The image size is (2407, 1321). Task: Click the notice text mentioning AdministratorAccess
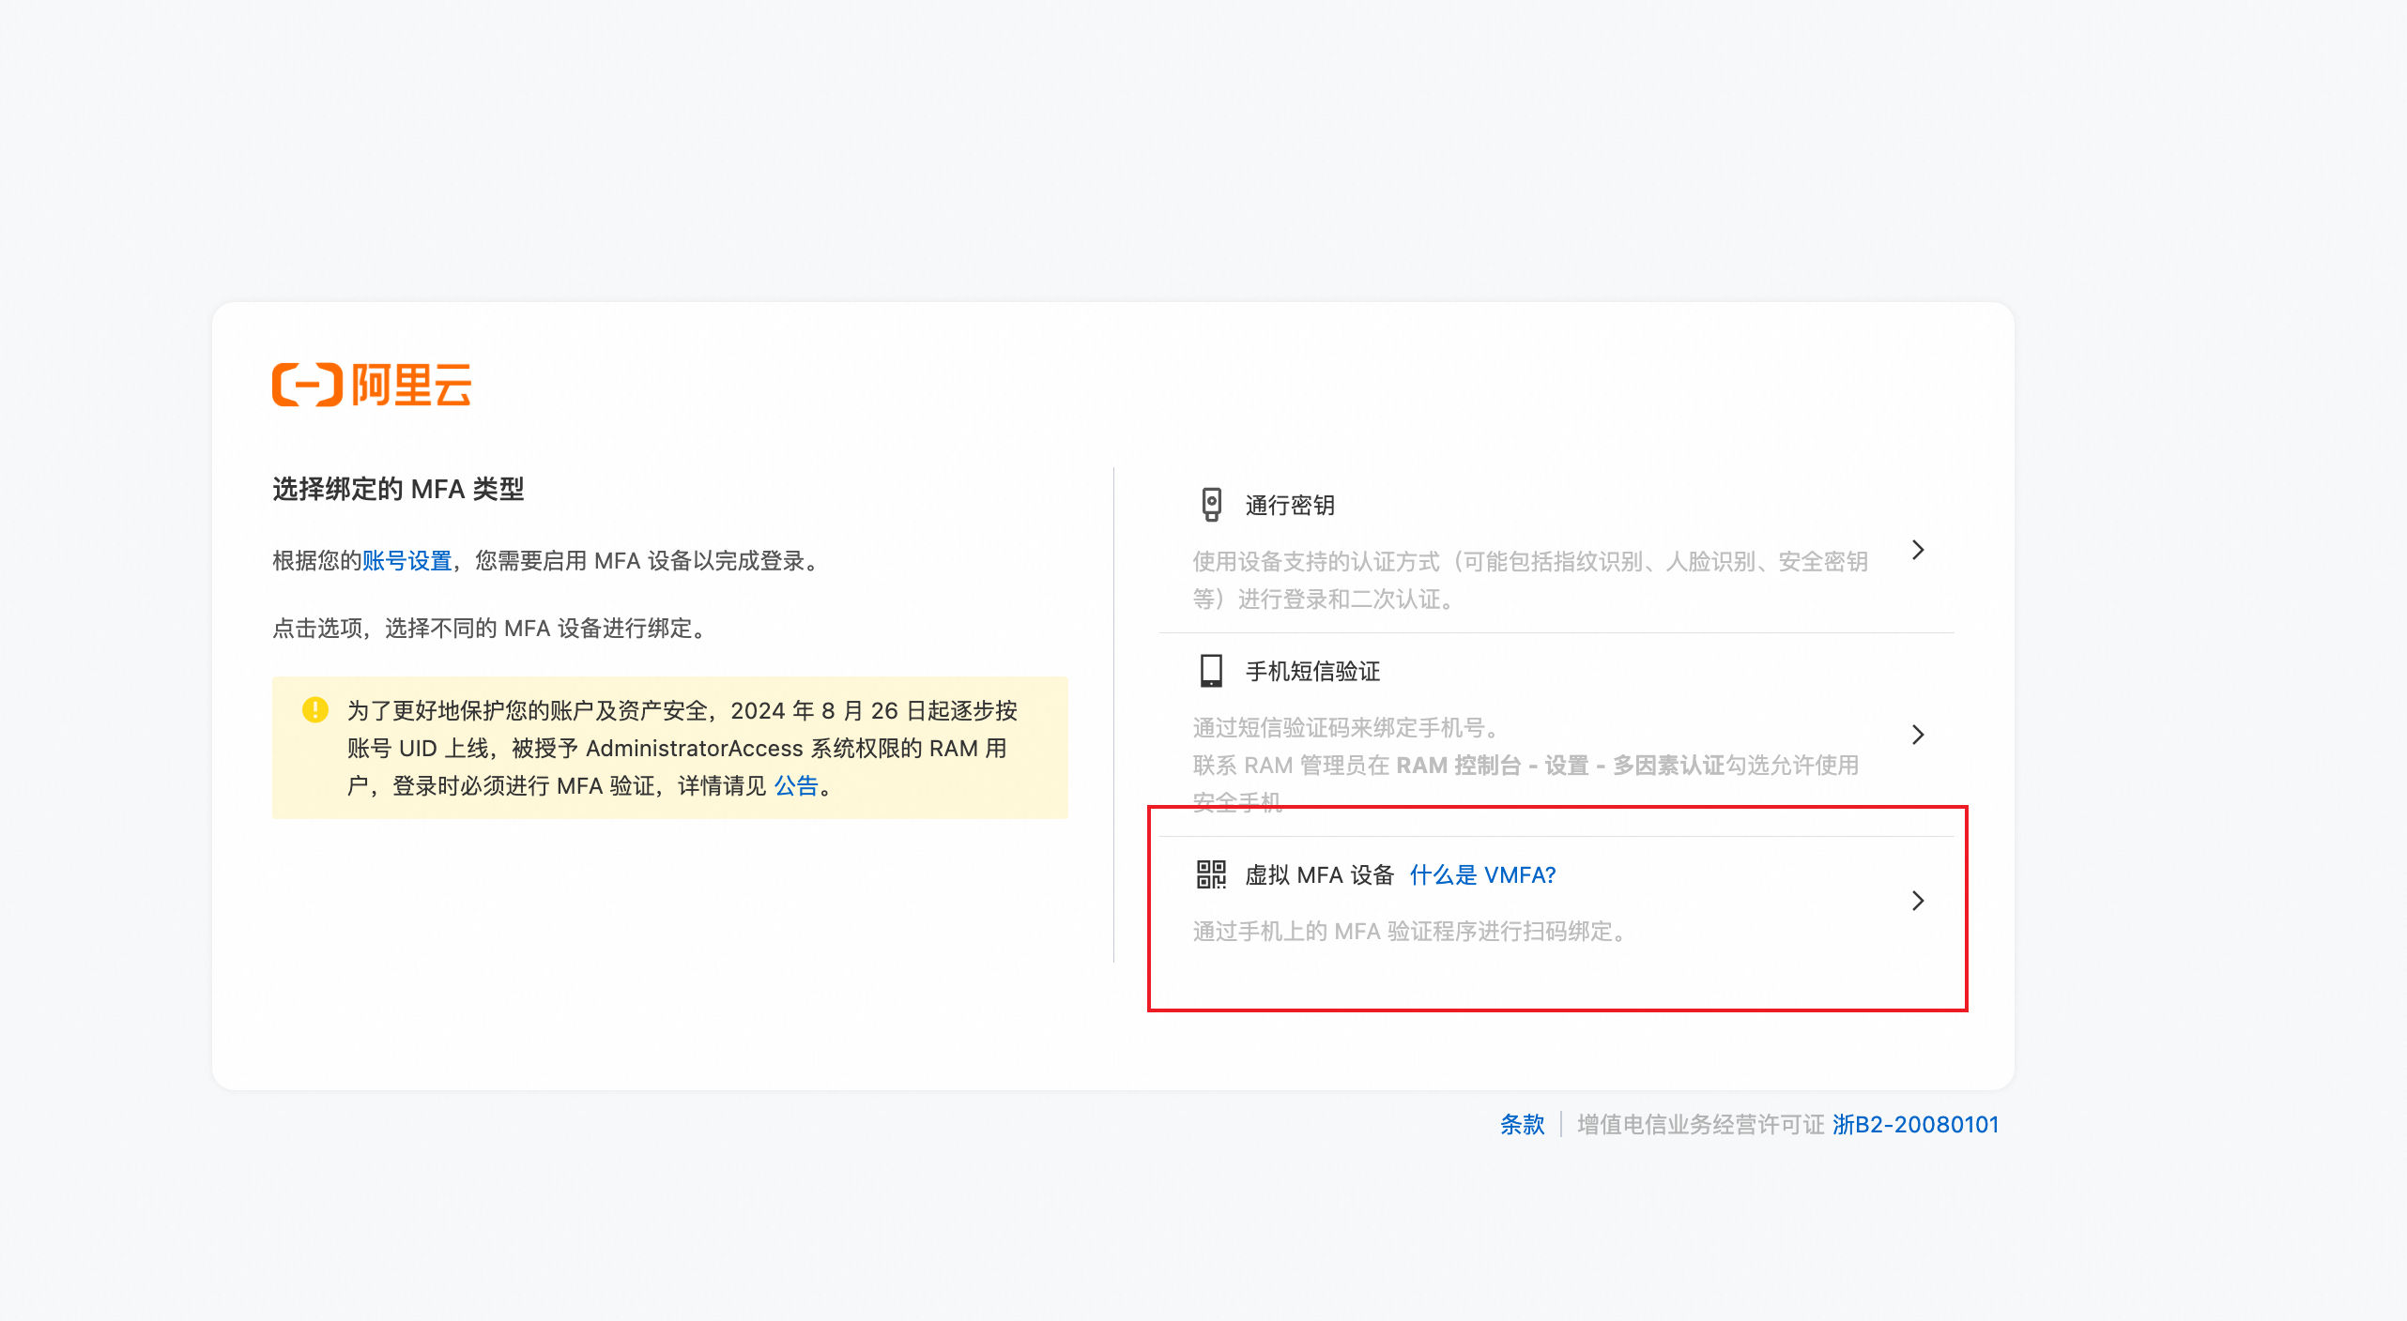(x=682, y=749)
